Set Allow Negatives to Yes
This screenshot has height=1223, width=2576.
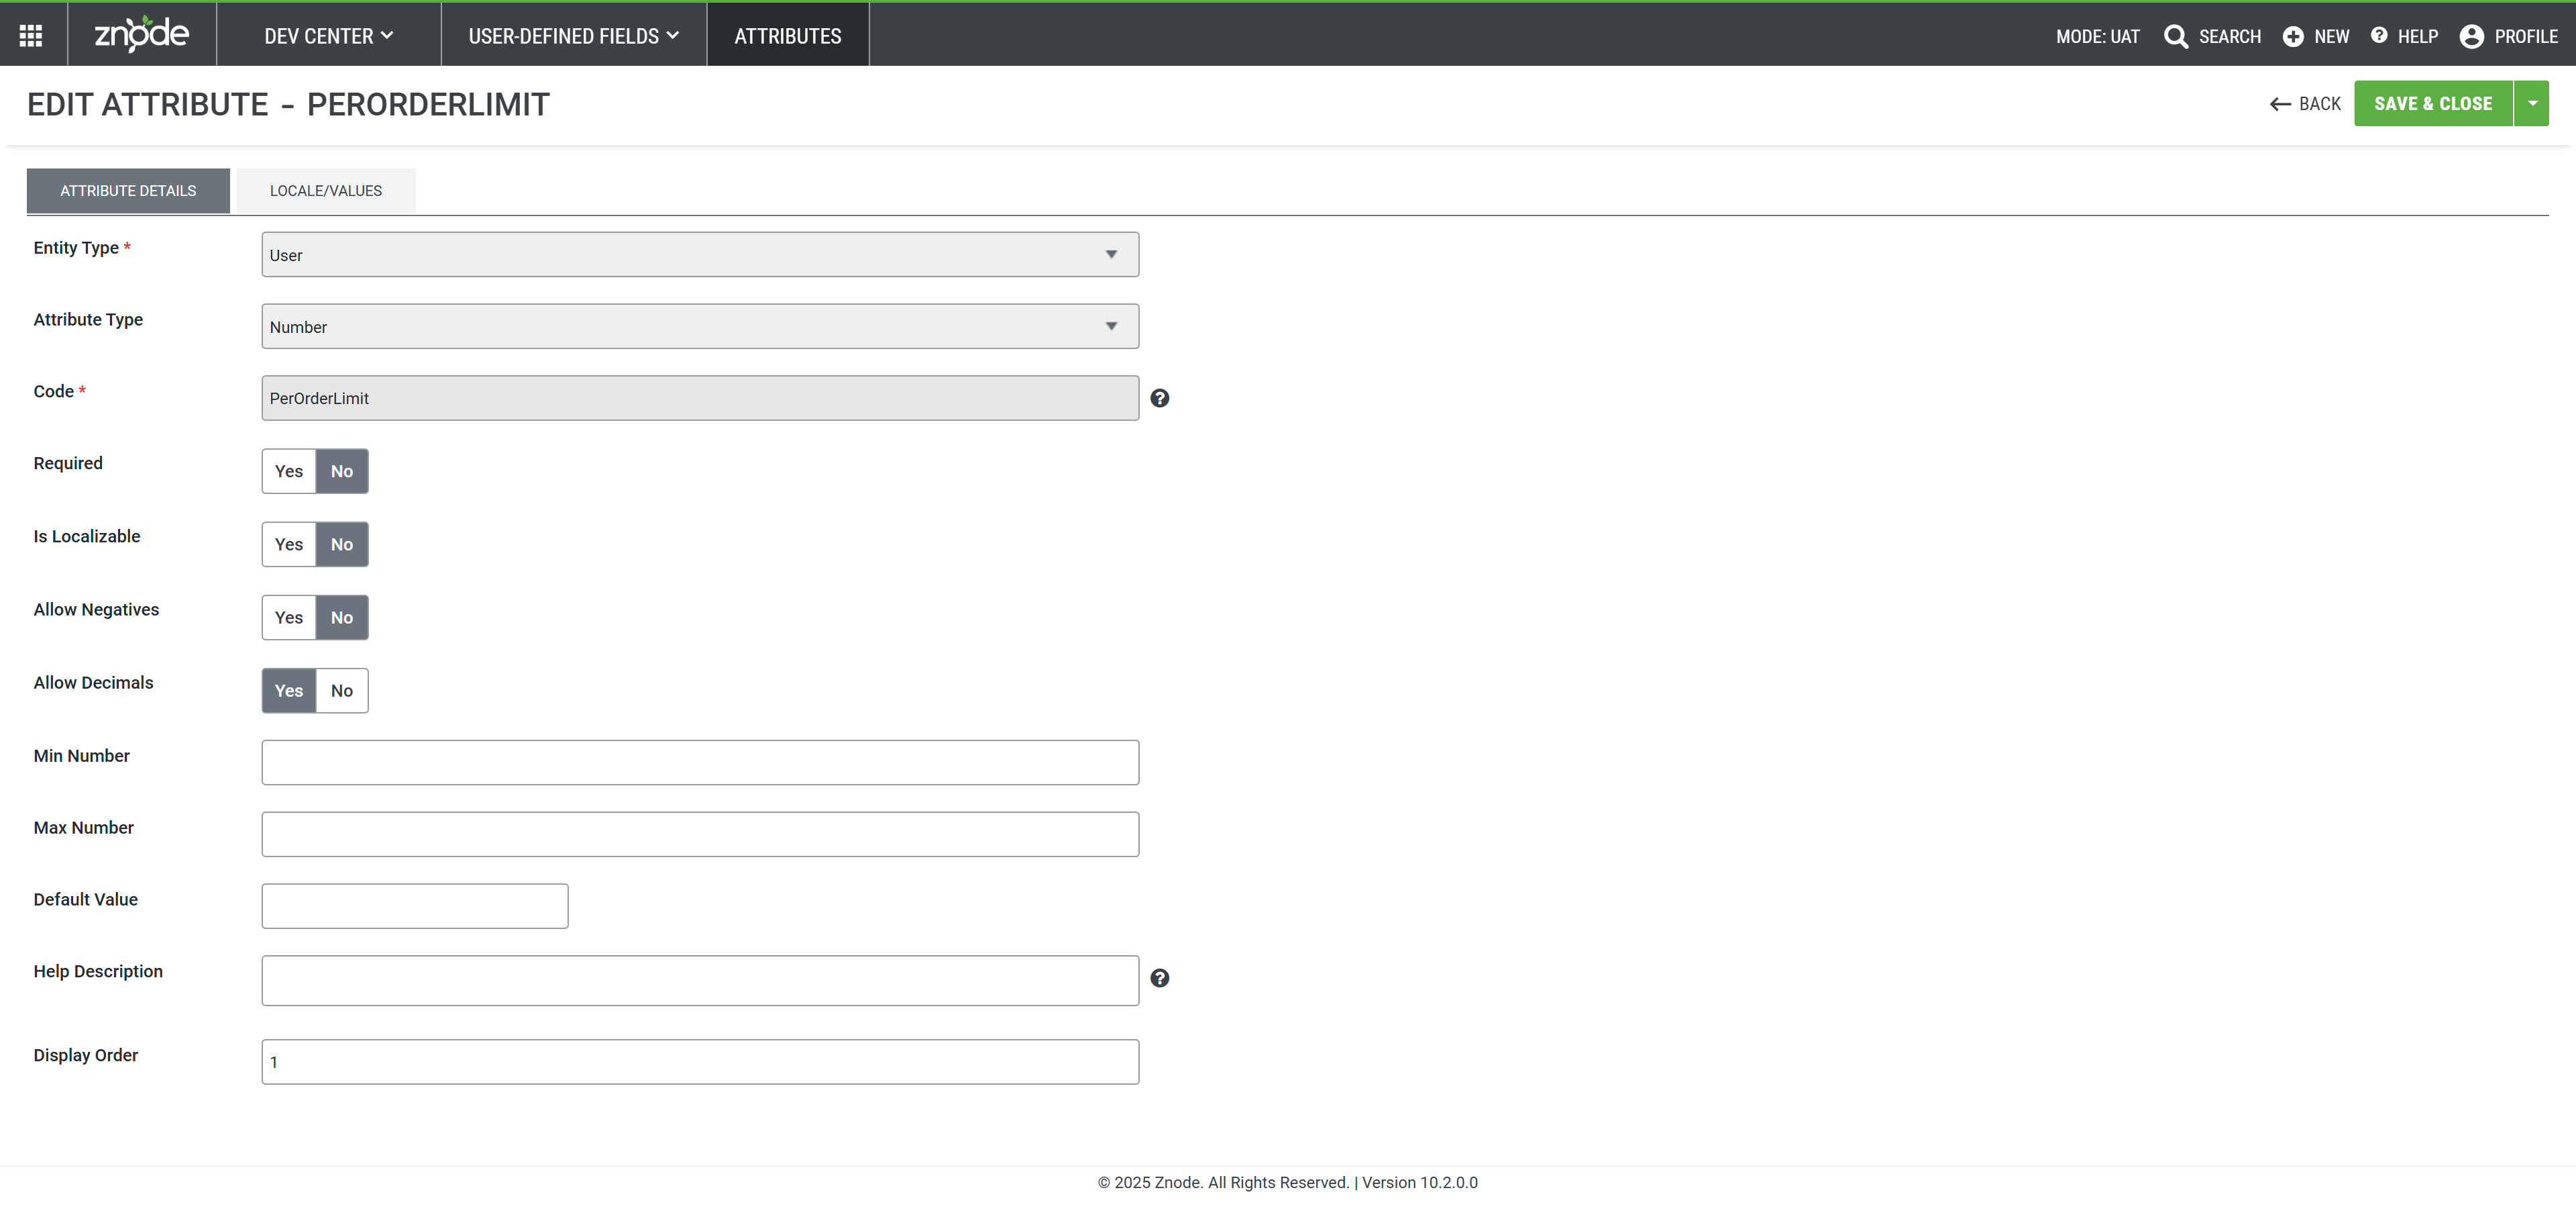coord(289,618)
